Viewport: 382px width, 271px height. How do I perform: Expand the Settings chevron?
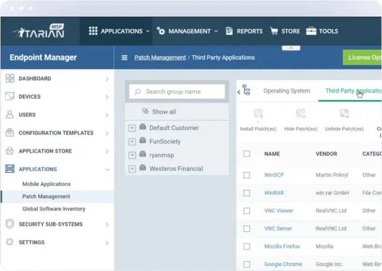(107, 243)
